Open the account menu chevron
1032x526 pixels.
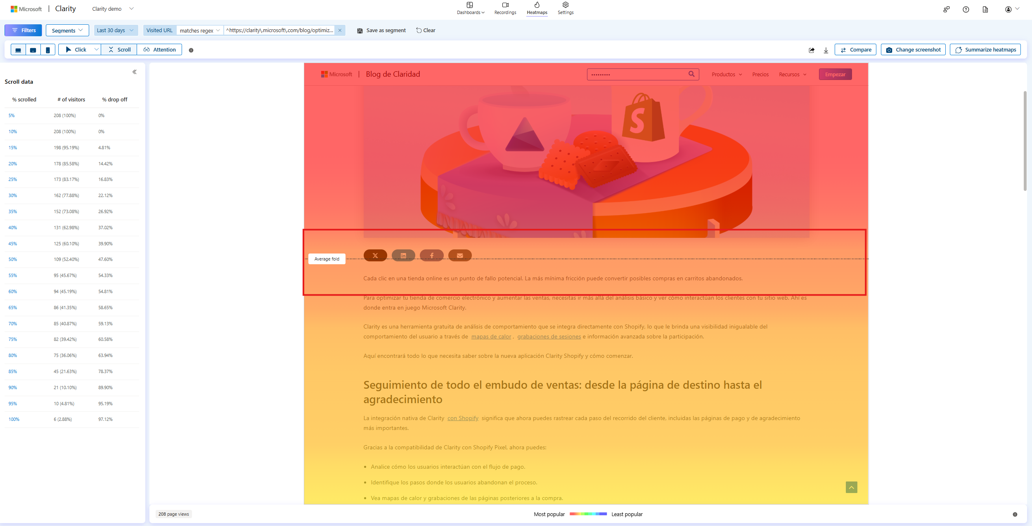1017,9
